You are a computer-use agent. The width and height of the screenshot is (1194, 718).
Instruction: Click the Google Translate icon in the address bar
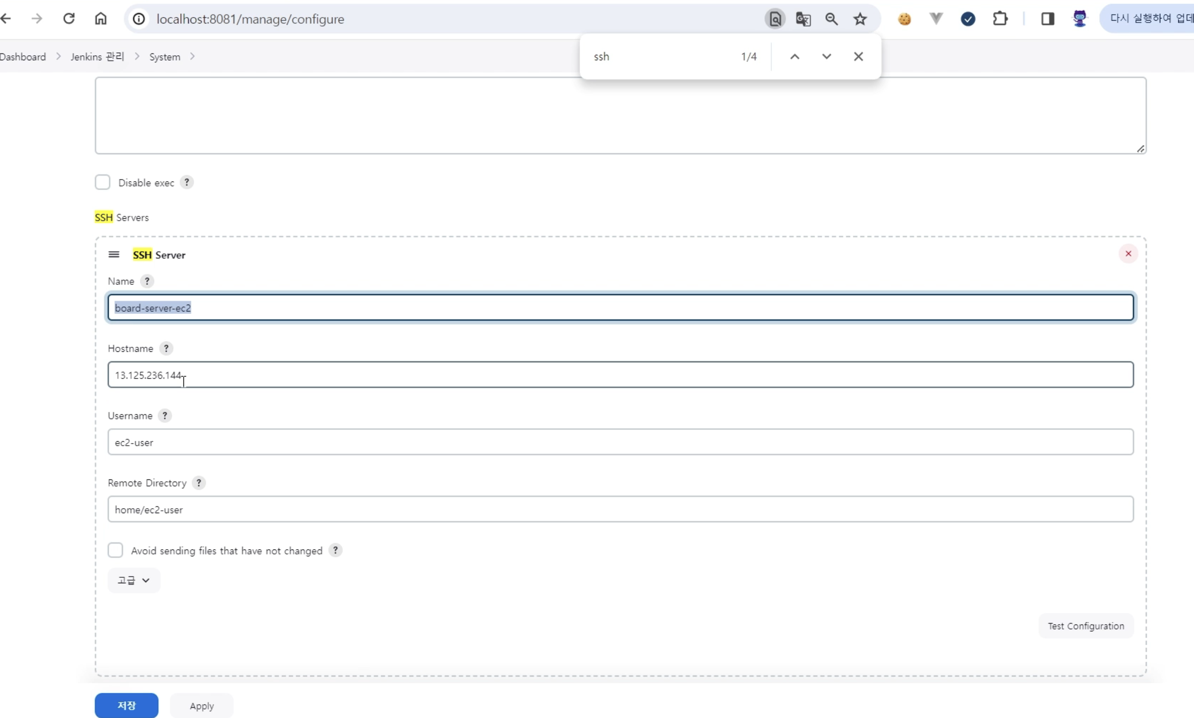(x=803, y=19)
